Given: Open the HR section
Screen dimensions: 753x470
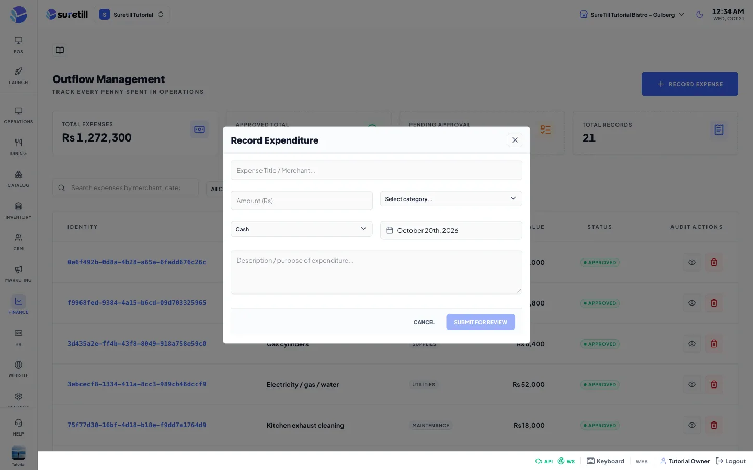Looking at the screenshot, I should pyautogui.click(x=18, y=338).
